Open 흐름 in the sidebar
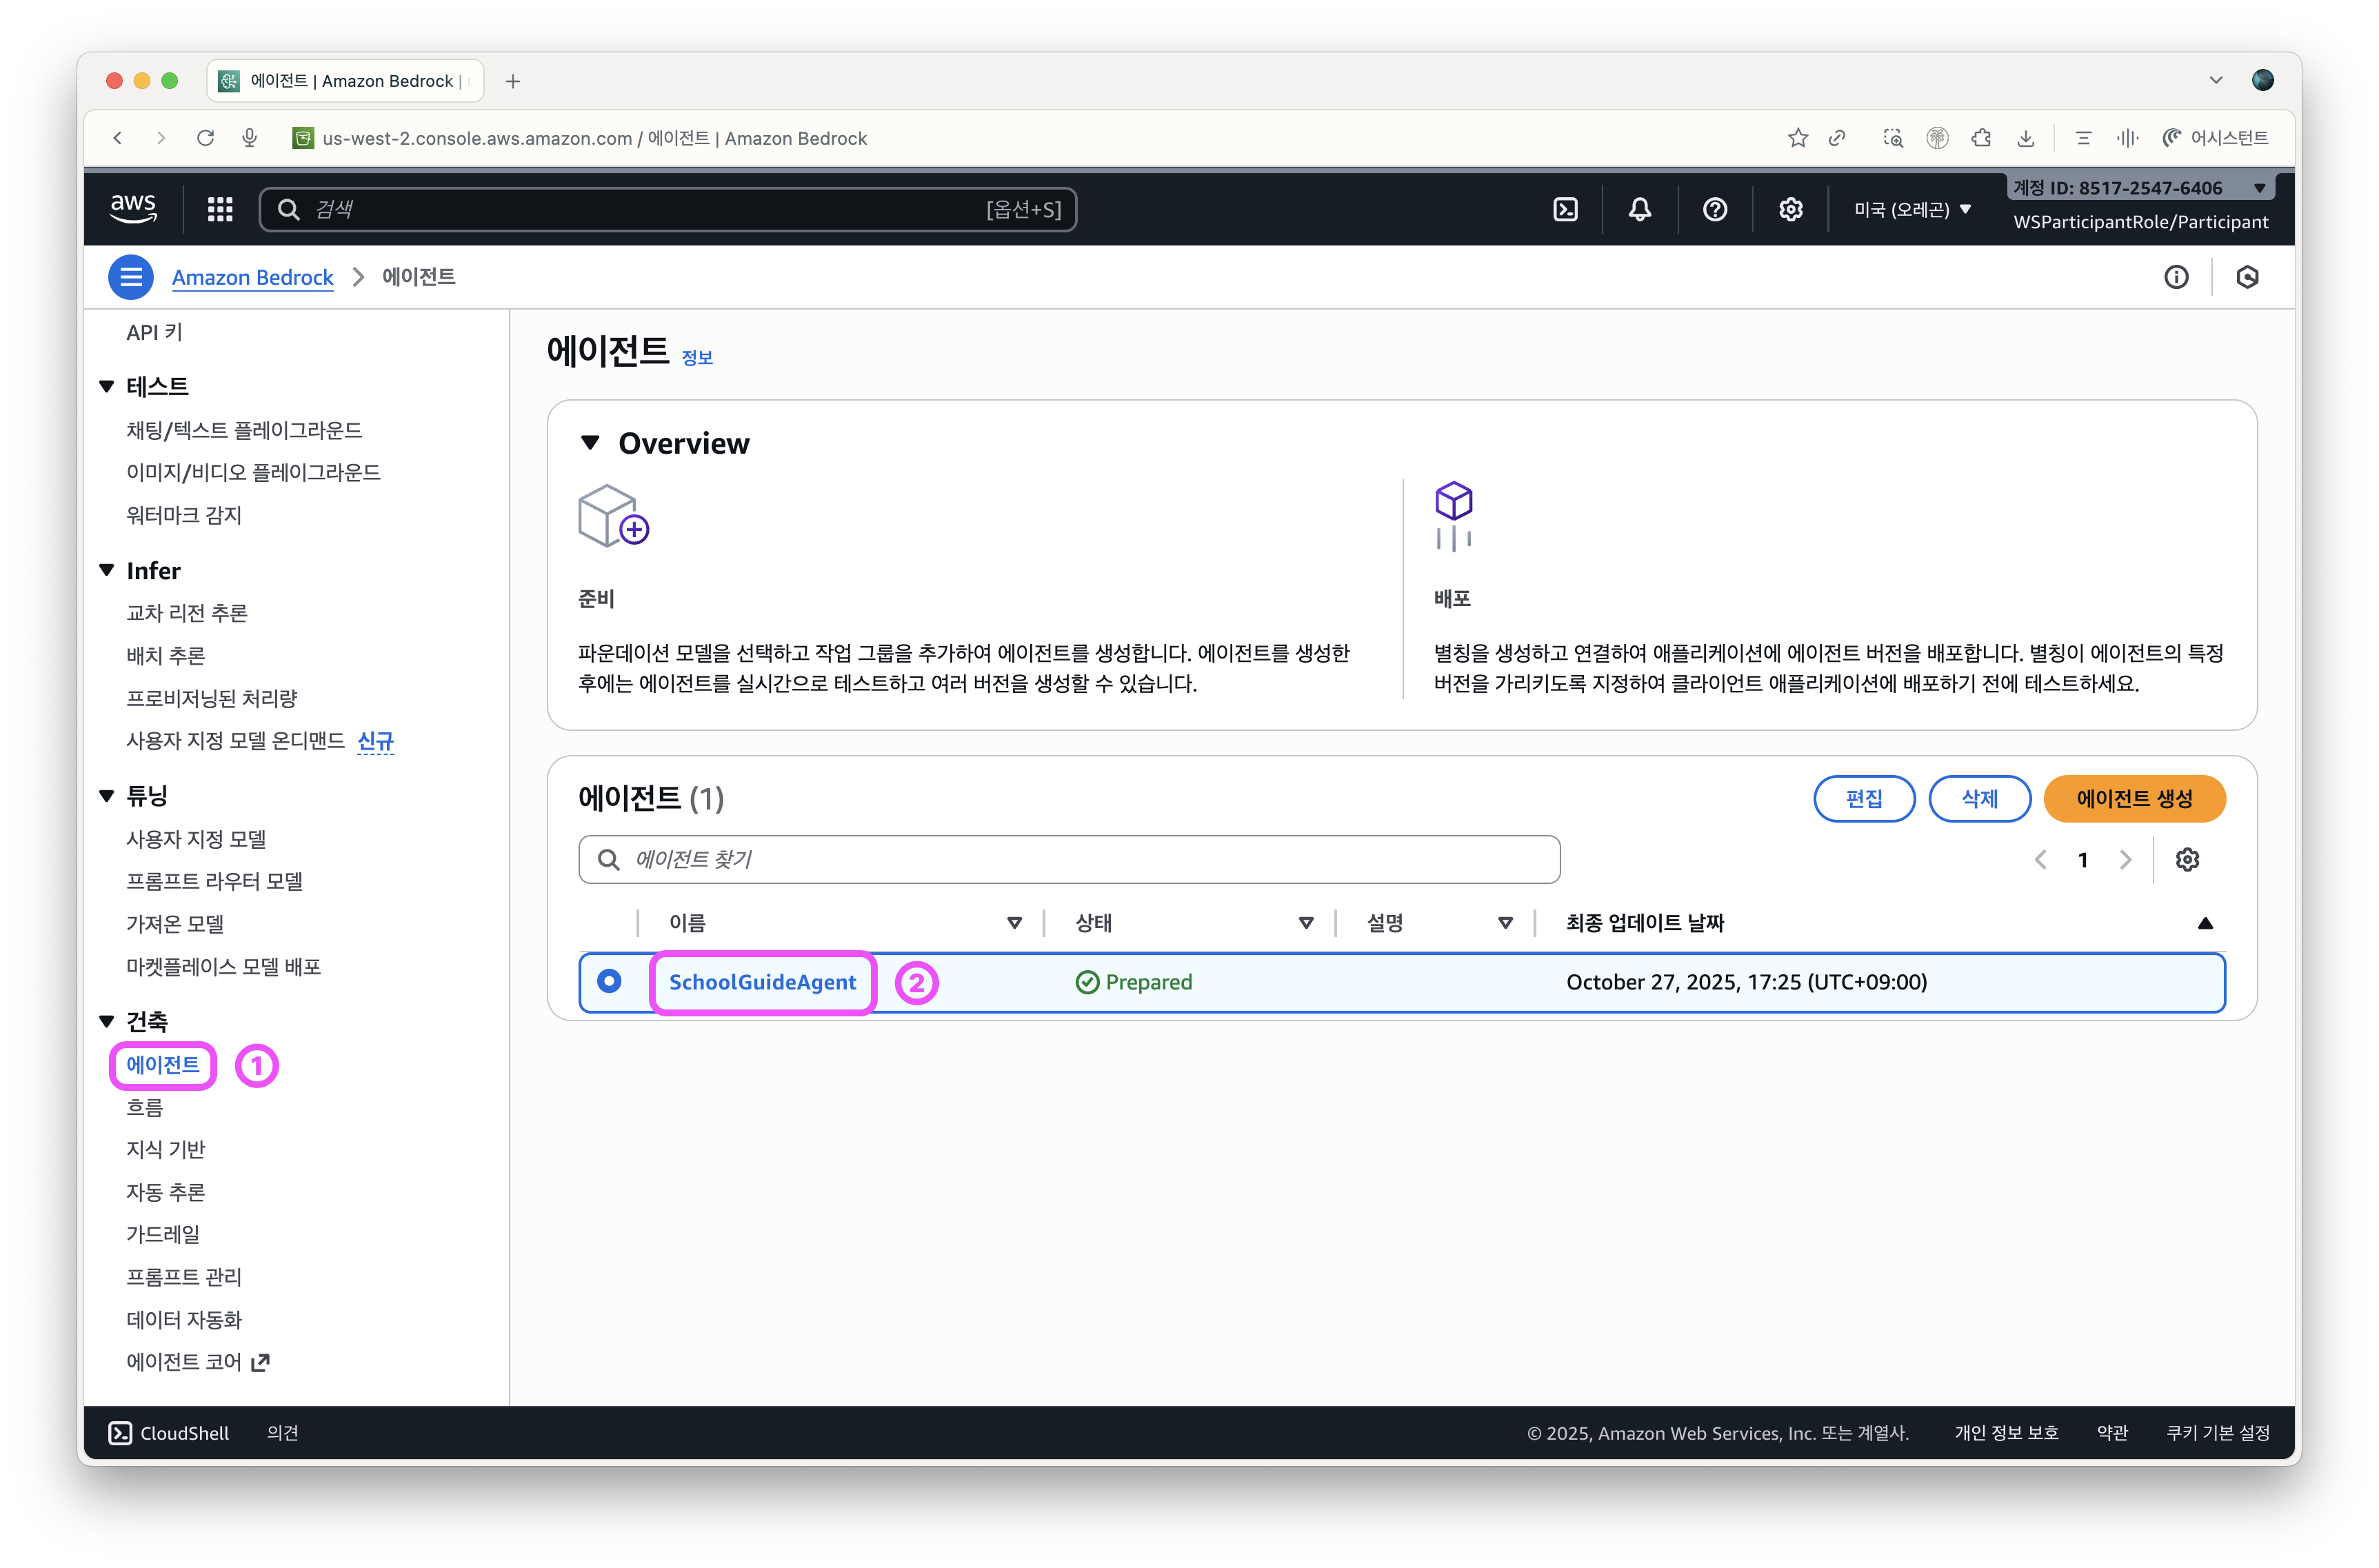 pos(144,1107)
